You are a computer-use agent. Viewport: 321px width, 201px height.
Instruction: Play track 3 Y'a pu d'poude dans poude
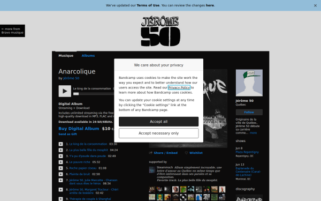point(61,156)
